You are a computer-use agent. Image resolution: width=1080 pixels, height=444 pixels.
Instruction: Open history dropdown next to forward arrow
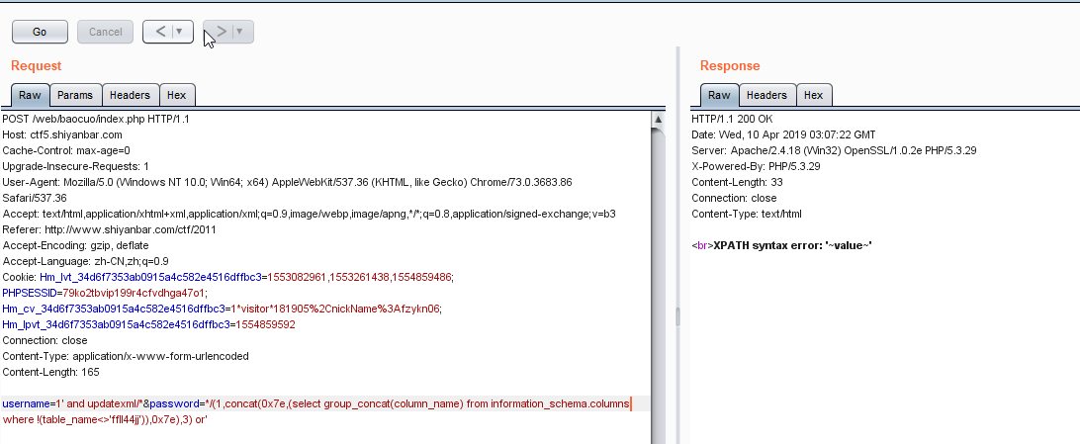[241, 31]
